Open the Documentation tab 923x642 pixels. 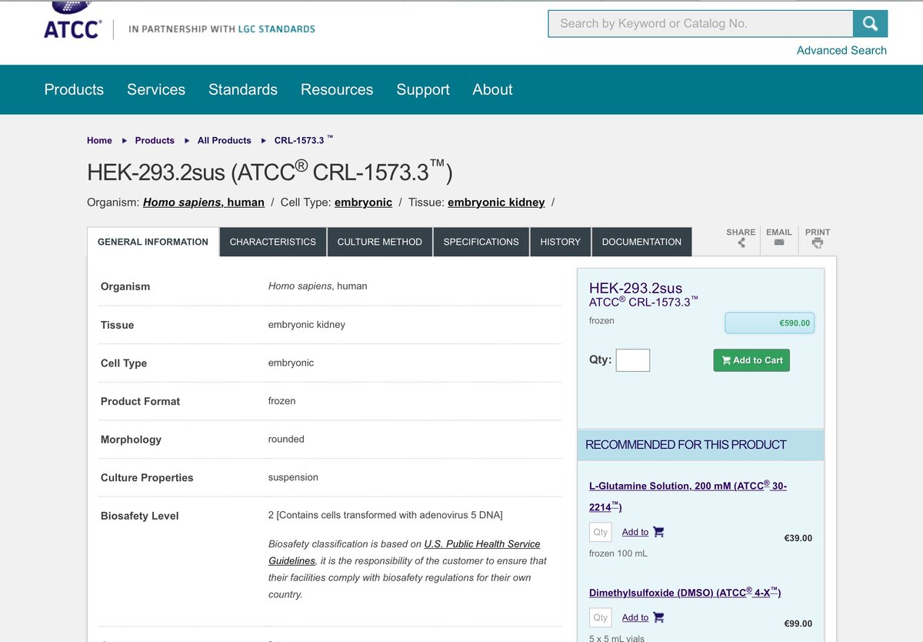[x=641, y=242]
